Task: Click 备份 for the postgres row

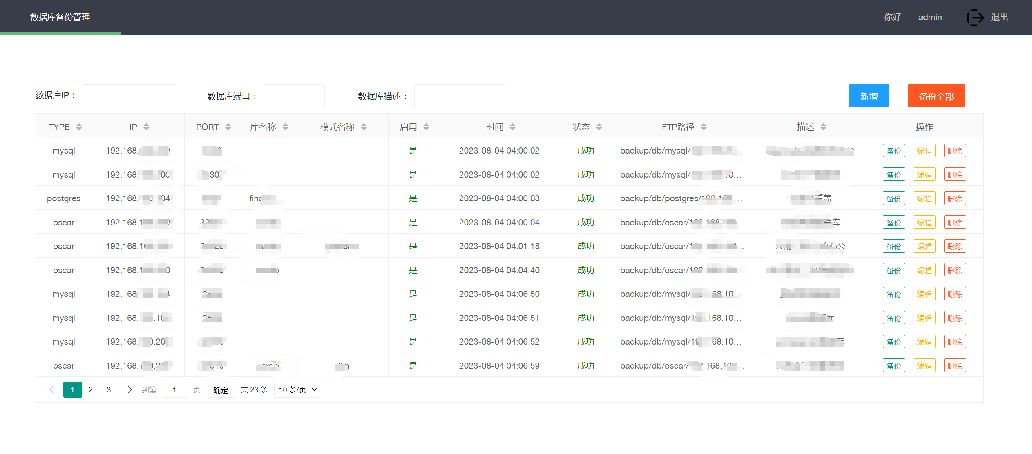Action: coord(894,198)
